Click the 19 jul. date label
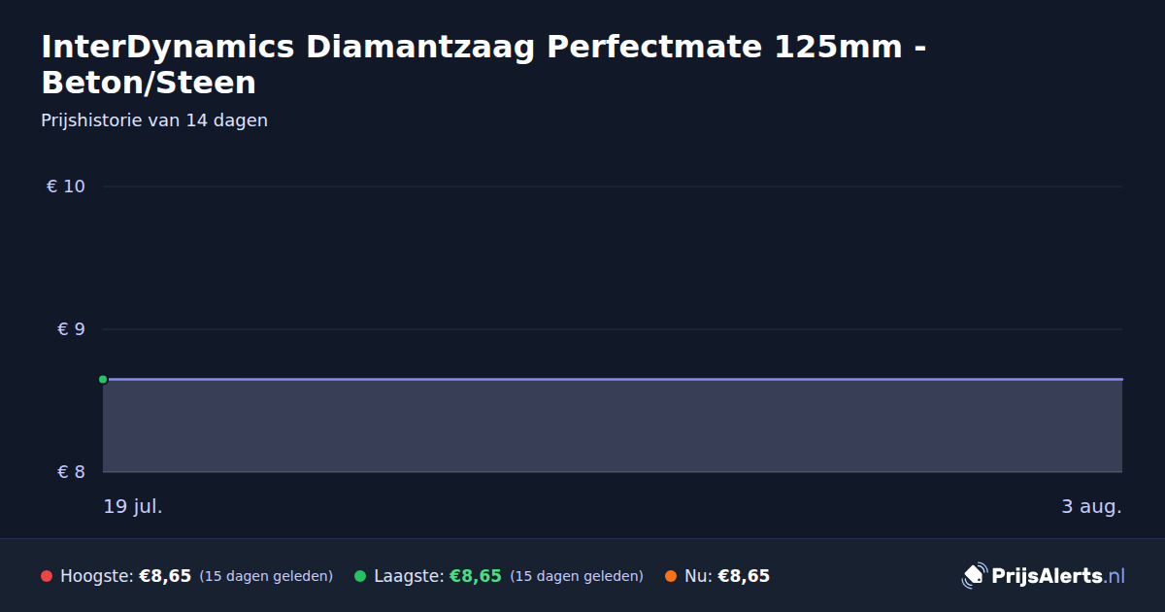Image resolution: width=1165 pixels, height=612 pixels. pos(133,506)
